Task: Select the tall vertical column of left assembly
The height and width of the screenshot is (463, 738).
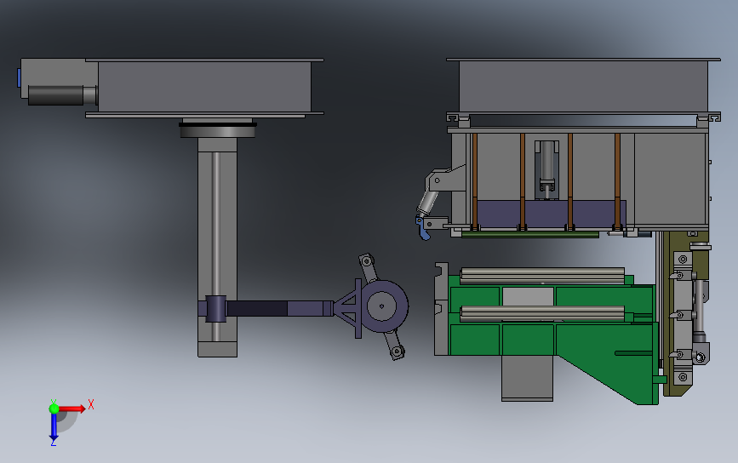Action: pos(217,247)
